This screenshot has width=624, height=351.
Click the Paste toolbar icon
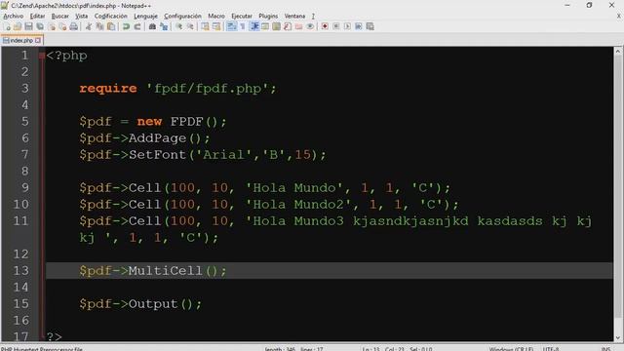[x=111, y=26]
